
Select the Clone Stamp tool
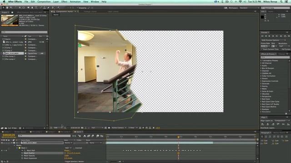pos(45,8)
